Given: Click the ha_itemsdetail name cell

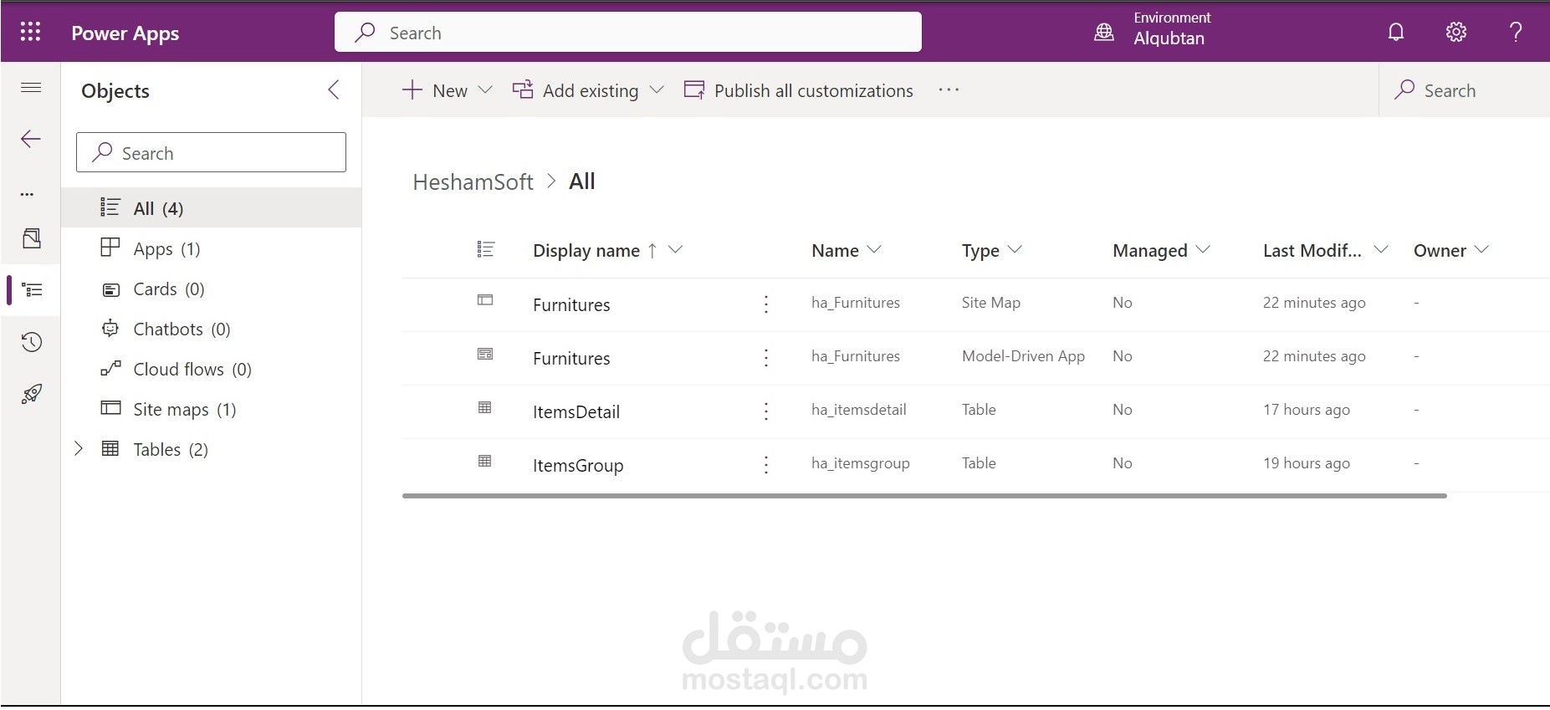Looking at the screenshot, I should point(859,410).
